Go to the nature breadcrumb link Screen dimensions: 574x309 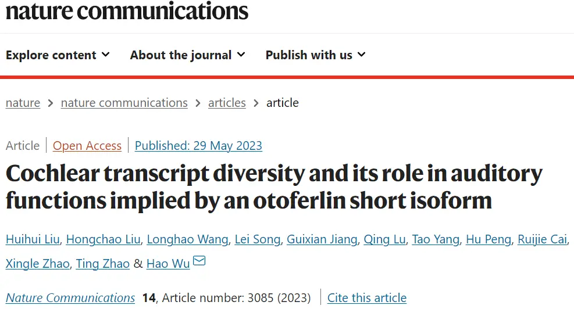tap(23, 103)
